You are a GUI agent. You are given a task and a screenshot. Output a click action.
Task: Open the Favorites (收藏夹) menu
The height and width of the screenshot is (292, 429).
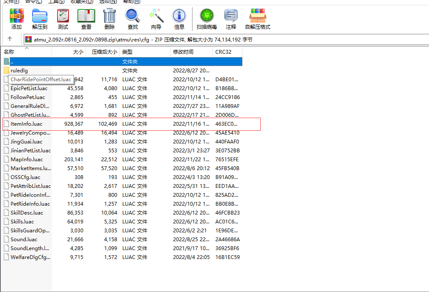[82, 2]
